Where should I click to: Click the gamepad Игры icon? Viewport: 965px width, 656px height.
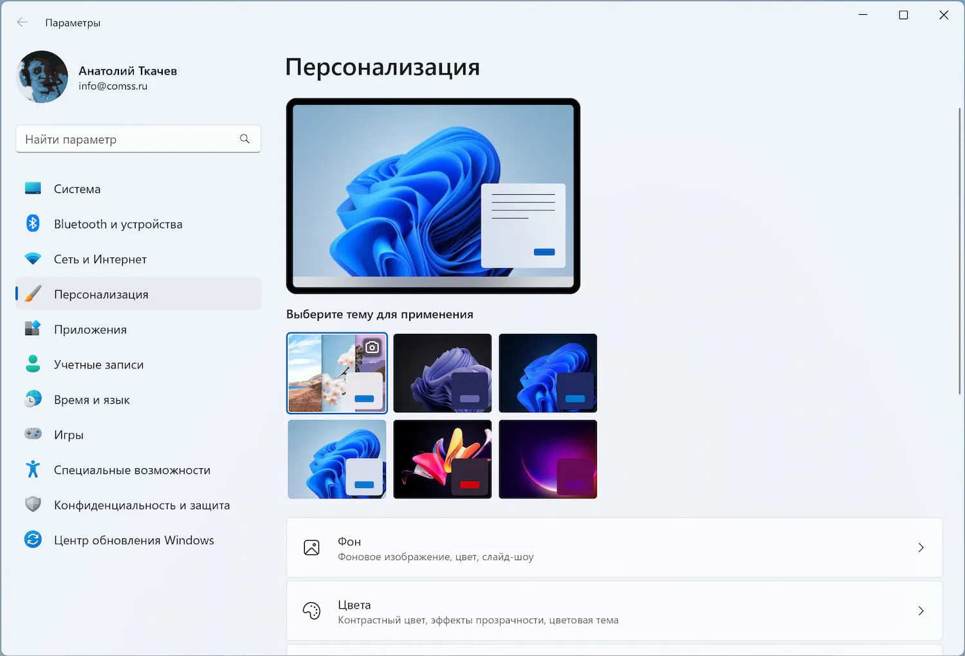(33, 434)
